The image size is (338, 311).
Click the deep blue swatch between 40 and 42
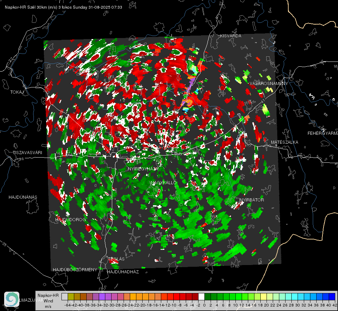(332, 296)
